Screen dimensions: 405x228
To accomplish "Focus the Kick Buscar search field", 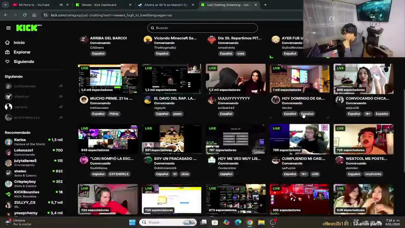I will pos(202,28).
